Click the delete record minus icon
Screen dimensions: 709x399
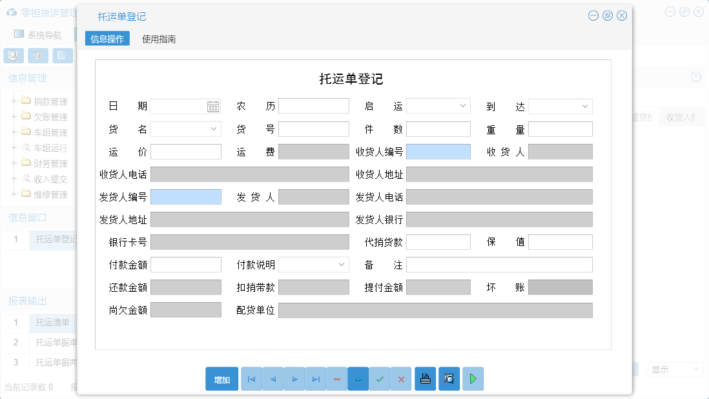pos(336,379)
